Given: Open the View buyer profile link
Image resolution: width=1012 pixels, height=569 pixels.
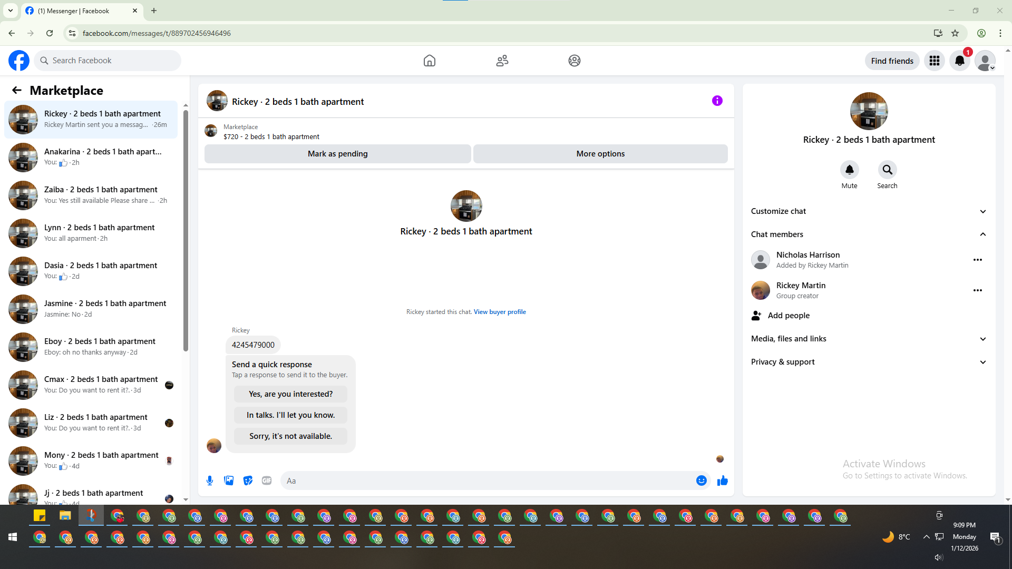Looking at the screenshot, I should coord(499,312).
